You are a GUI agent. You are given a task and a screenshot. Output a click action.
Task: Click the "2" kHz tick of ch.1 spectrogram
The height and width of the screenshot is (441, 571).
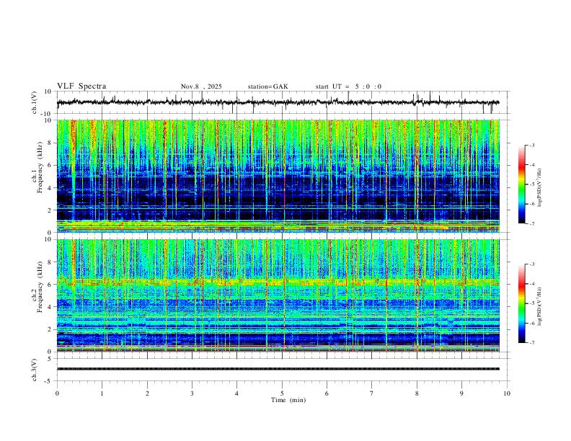pos(50,210)
